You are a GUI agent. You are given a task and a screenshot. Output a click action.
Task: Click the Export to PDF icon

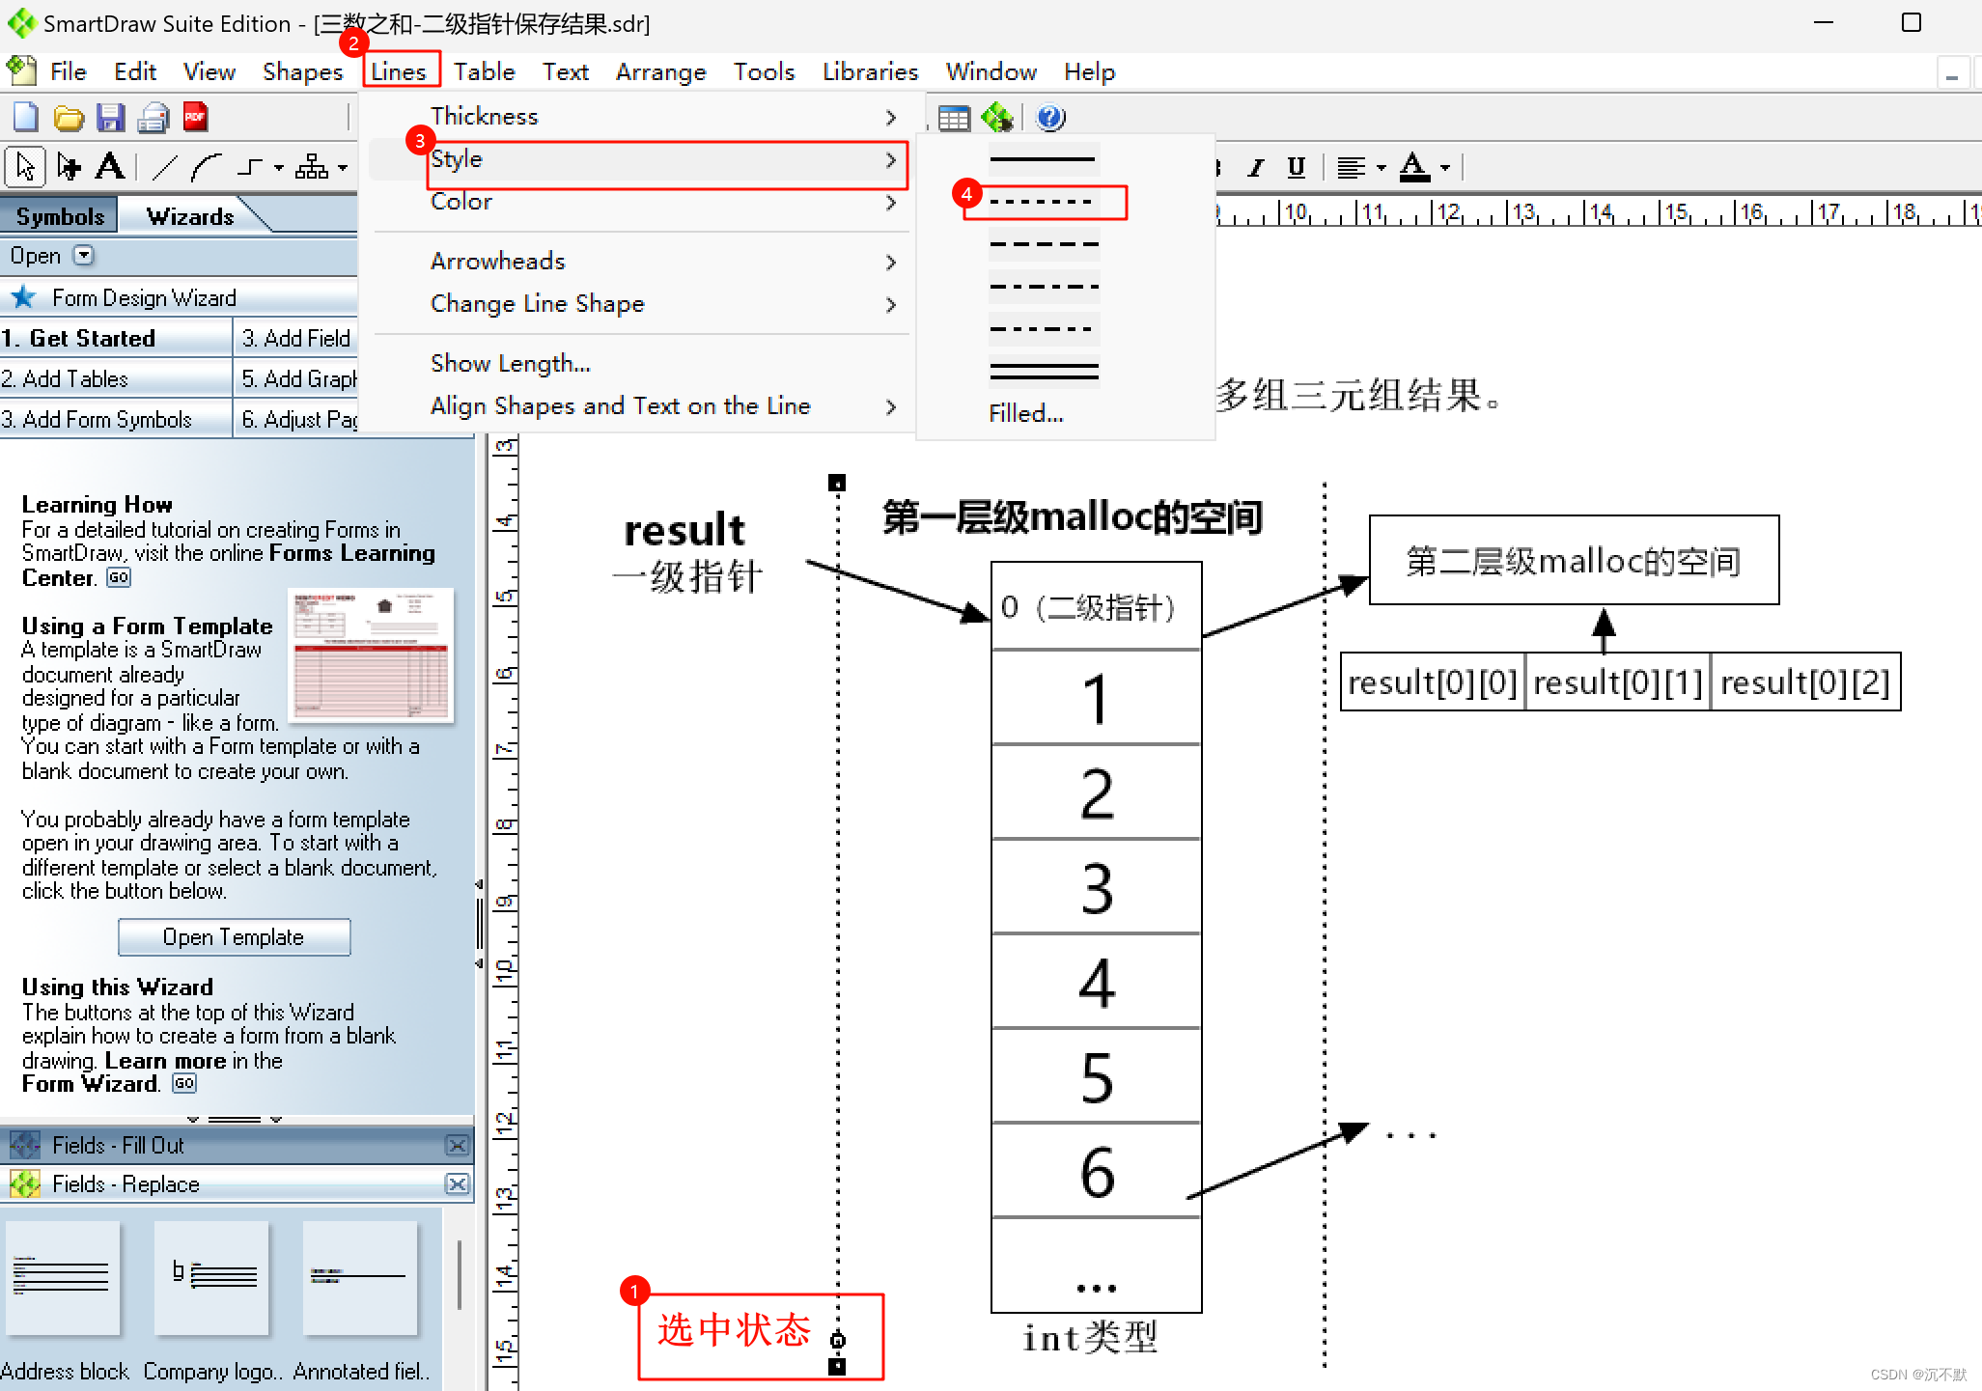(195, 118)
